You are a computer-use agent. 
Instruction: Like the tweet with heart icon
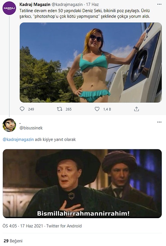click(x=97, y=109)
